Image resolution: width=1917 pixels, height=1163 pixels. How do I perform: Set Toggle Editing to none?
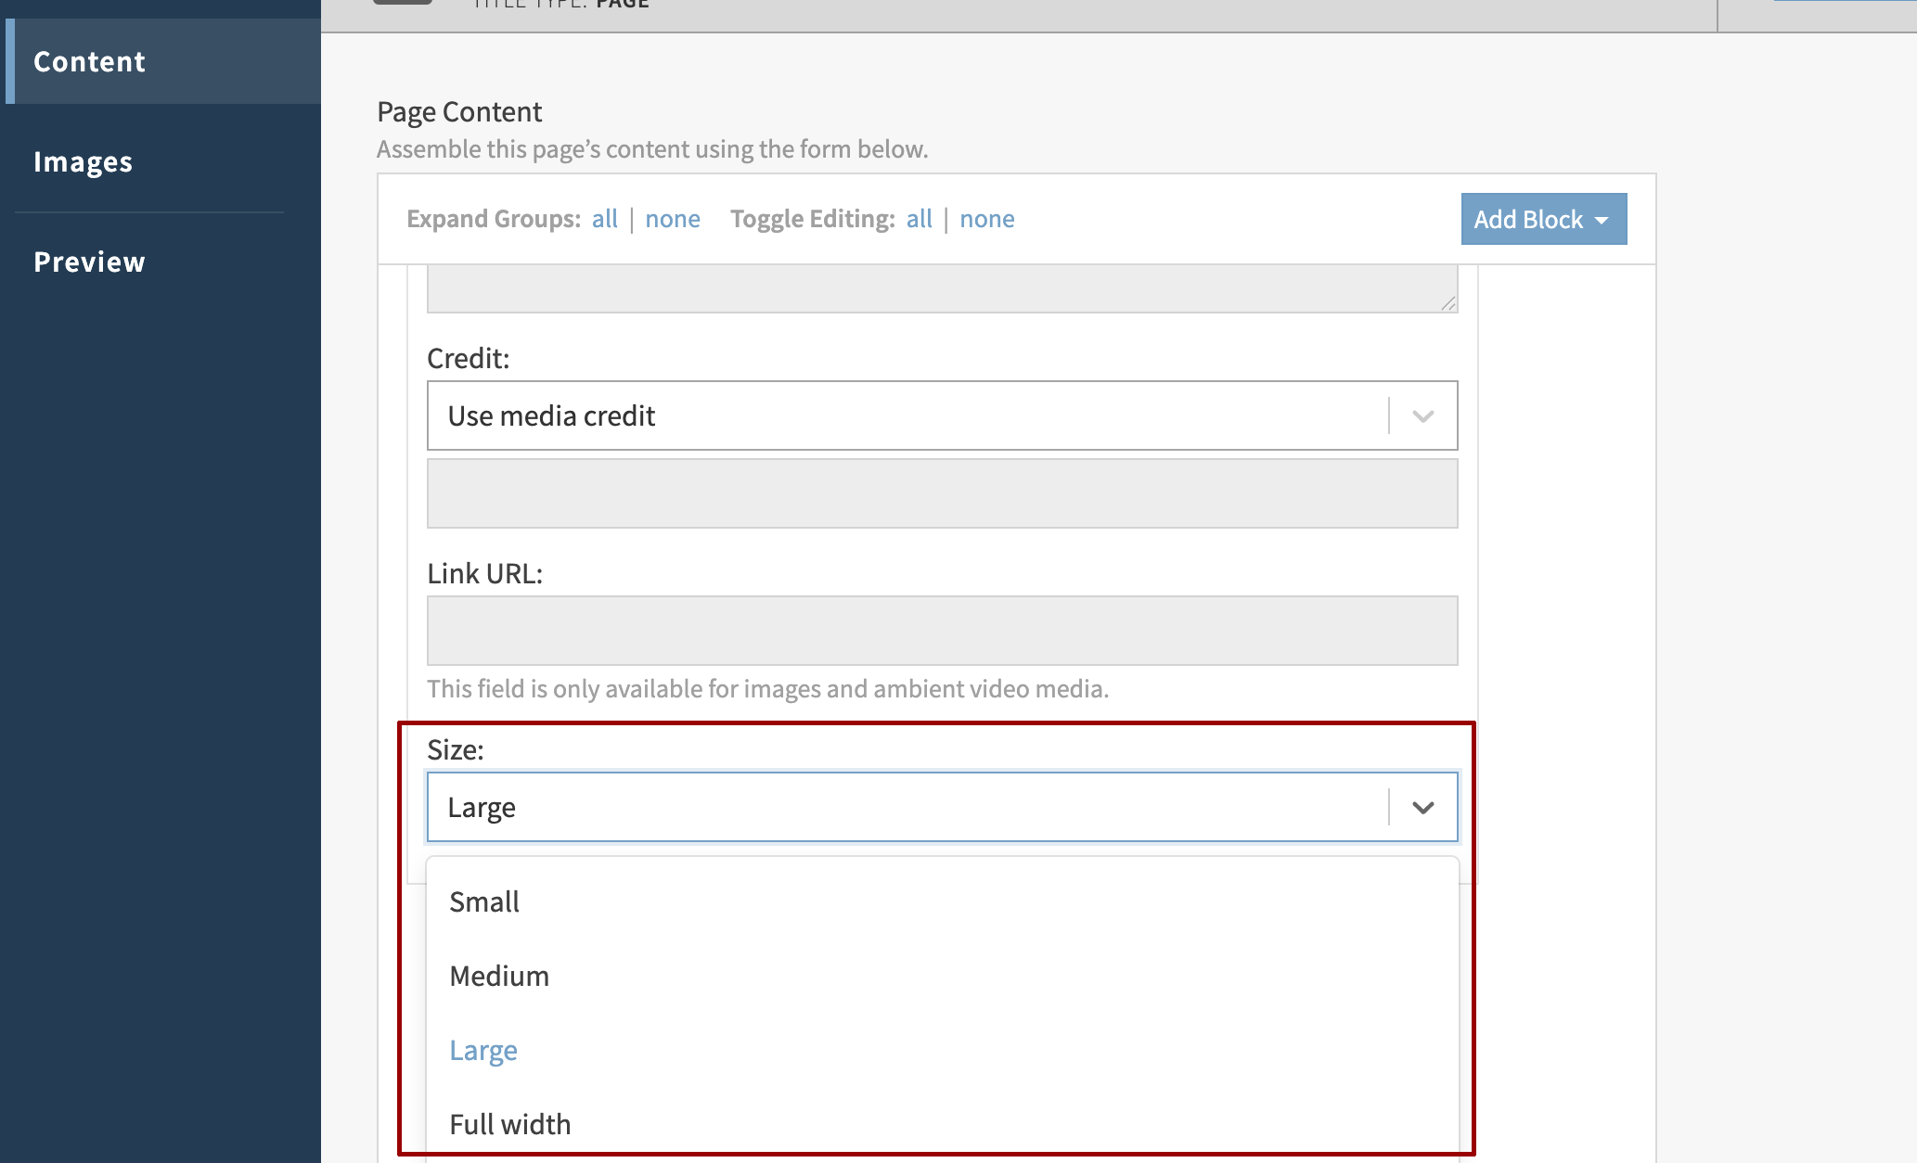click(x=986, y=219)
